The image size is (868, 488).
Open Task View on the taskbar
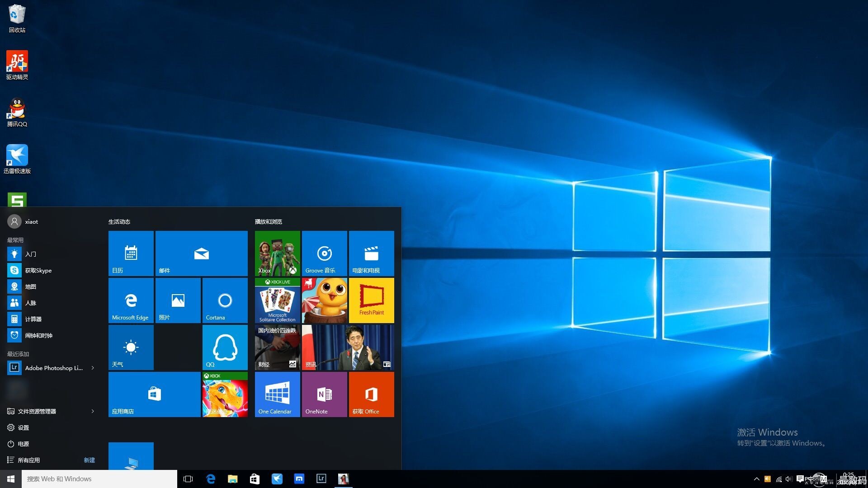click(188, 479)
